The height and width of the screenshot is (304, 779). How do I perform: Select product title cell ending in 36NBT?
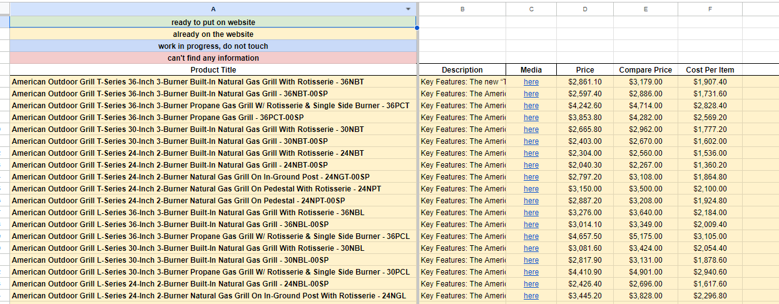(213, 82)
